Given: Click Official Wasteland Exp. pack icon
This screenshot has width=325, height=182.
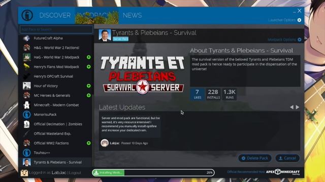Looking at the screenshot, I should (x=26, y=133).
